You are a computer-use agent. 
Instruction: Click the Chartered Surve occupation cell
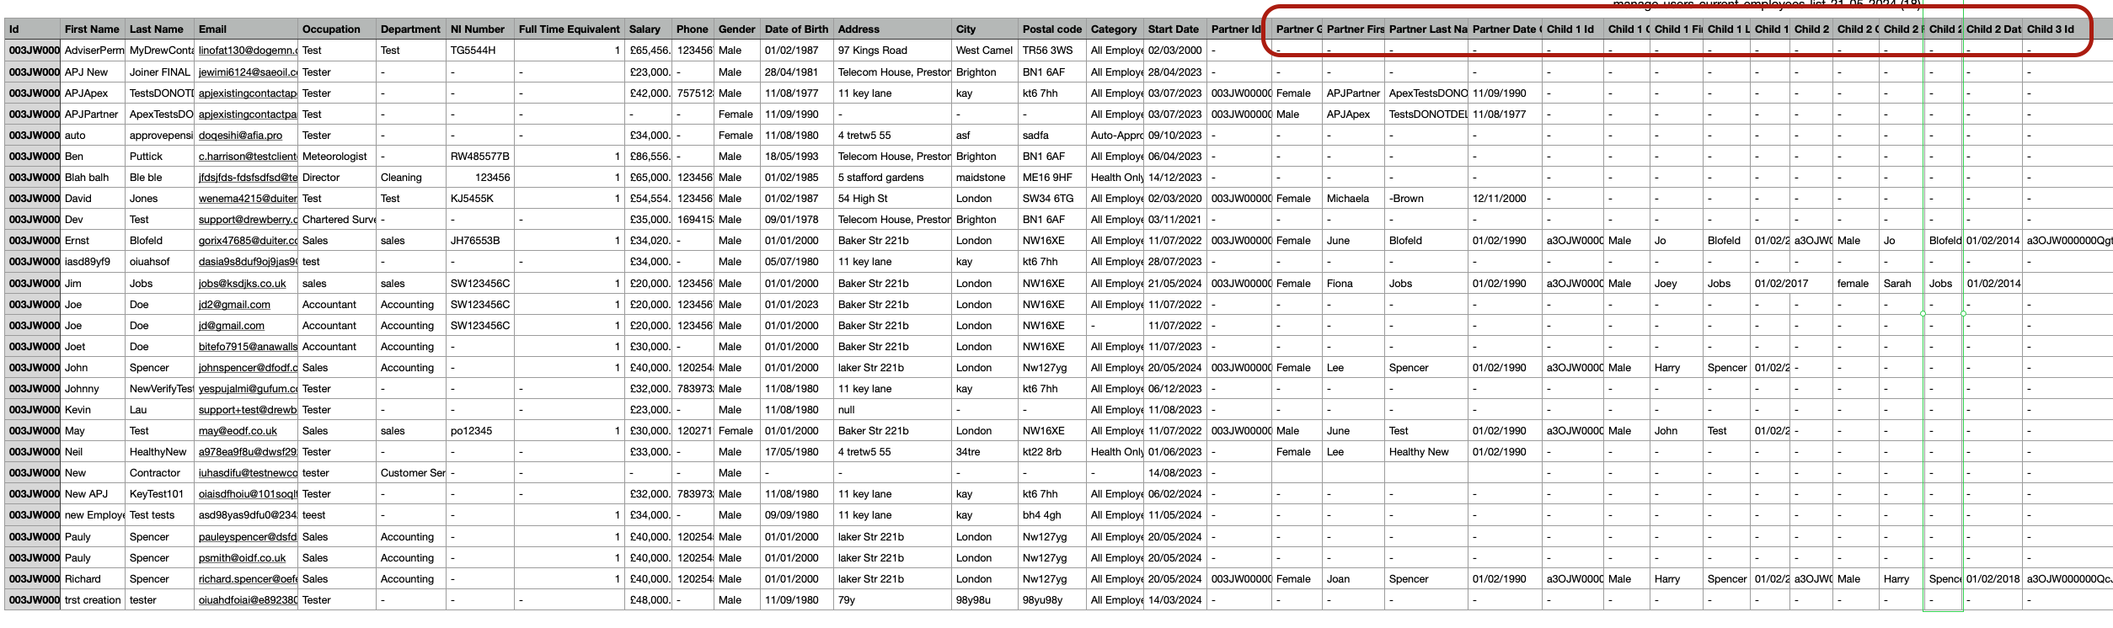(x=339, y=220)
